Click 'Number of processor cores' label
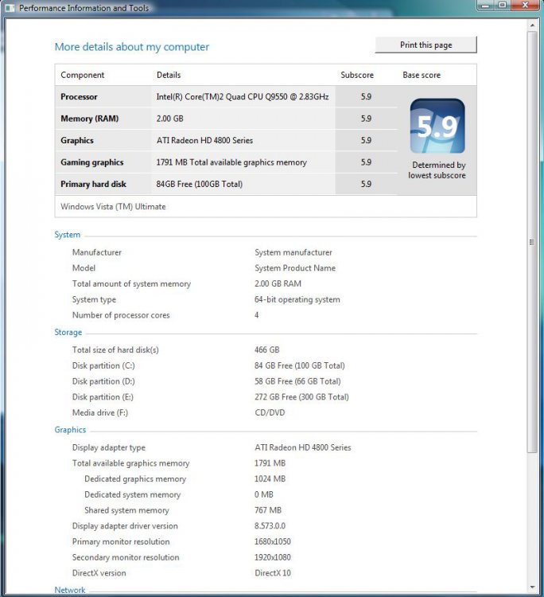This screenshot has width=544, height=597. click(x=121, y=315)
